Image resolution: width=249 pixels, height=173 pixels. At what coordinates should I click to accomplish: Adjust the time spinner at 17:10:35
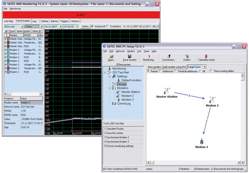tap(77, 27)
